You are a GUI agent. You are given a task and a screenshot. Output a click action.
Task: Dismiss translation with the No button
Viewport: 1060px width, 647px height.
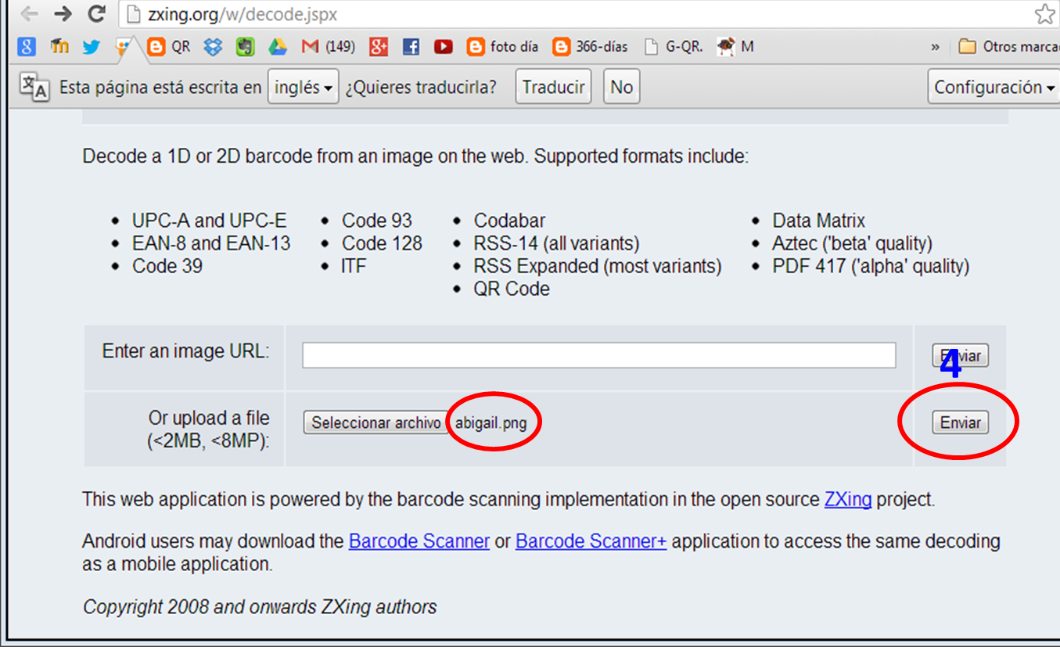pos(621,87)
